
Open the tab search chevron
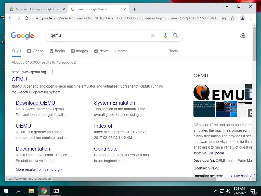(x=215, y=6)
